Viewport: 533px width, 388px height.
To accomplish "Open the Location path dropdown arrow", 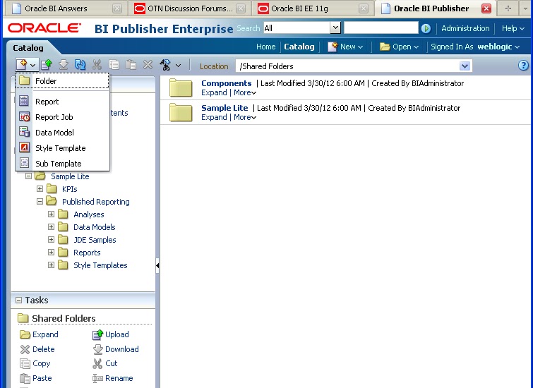I will [465, 66].
